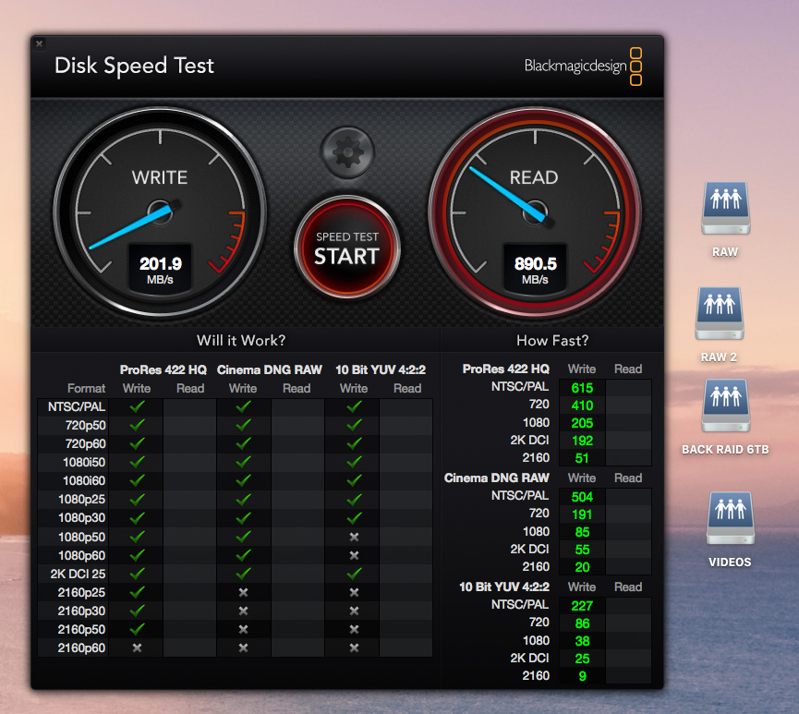799x714 pixels.
Task: Click the 504 value for Cinema DNG NTSC/PAL
Action: click(582, 497)
